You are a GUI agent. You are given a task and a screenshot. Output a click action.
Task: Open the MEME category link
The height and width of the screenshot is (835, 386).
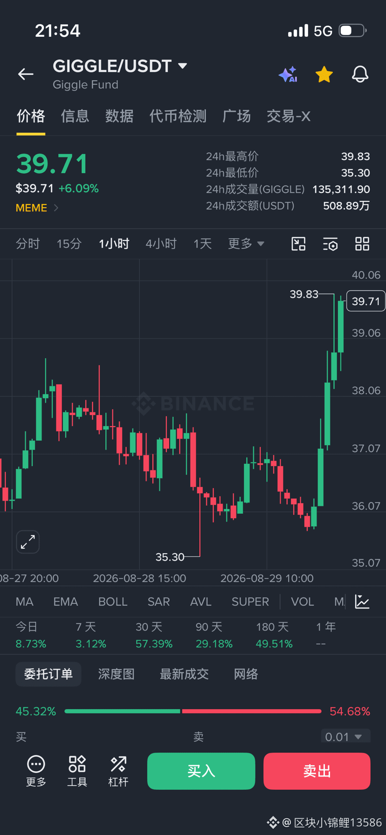point(37,208)
